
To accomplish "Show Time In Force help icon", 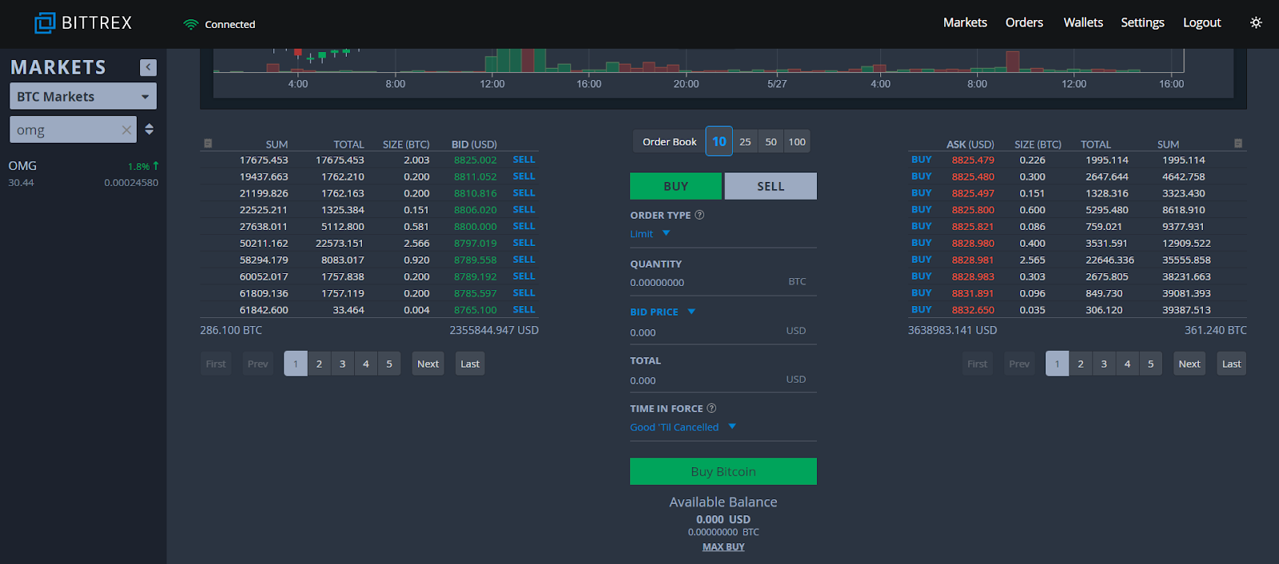I will 711,408.
